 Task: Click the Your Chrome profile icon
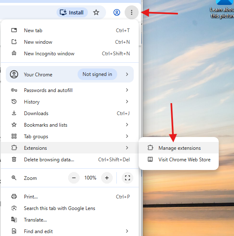14,74
